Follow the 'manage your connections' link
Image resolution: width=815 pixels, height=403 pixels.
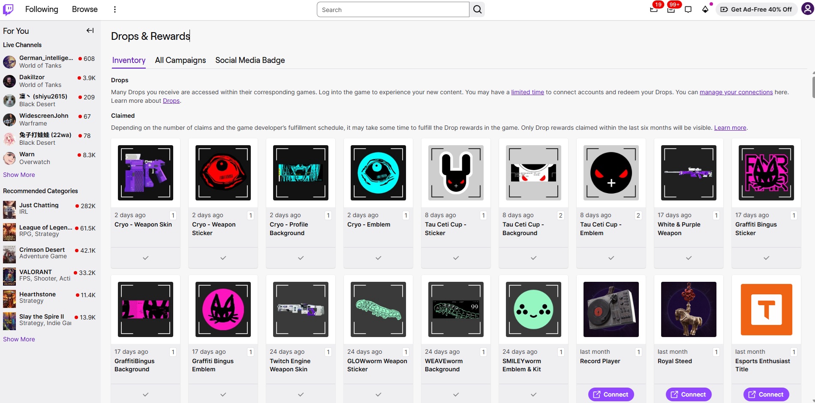pyautogui.click(x=736, y=92)
